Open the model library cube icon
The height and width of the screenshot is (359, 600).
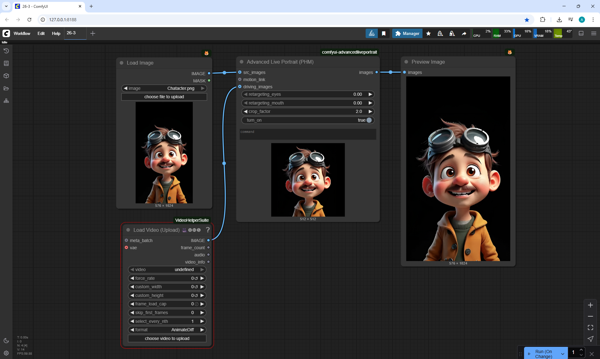(x=6, y=76)
